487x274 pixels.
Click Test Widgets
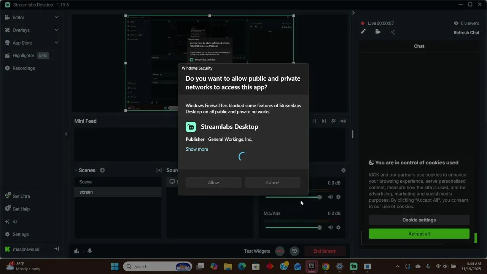pyautogui.click(x=257, y=251)
